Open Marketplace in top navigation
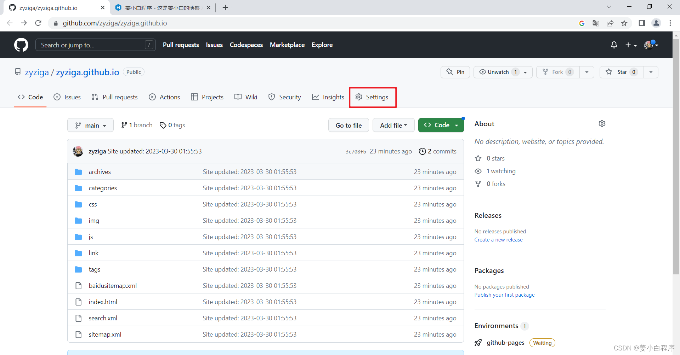680x355 pixels. point(287,45)
